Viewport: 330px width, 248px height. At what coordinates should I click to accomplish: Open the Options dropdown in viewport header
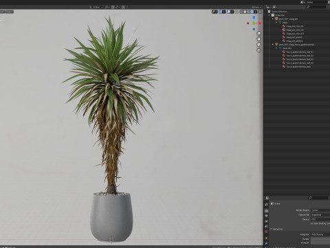tap(256, 7)
